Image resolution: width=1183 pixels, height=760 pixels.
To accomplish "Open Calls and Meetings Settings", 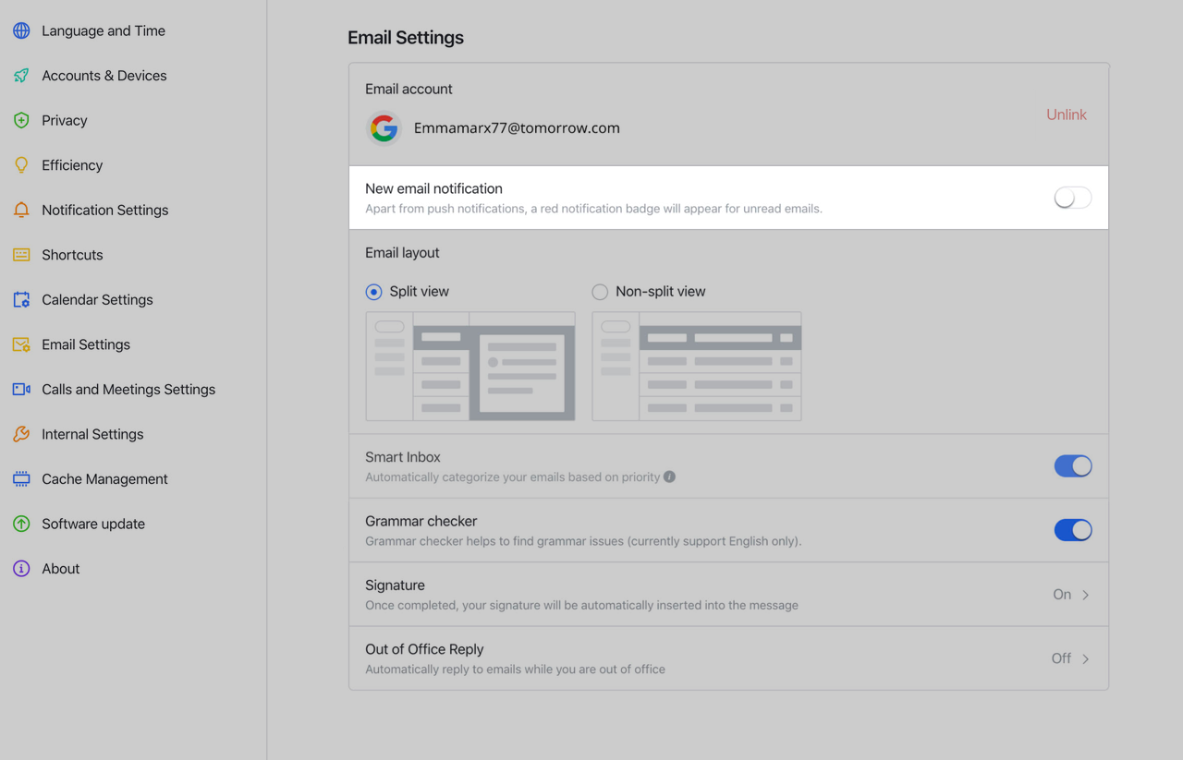I will [x=128, y=389].
